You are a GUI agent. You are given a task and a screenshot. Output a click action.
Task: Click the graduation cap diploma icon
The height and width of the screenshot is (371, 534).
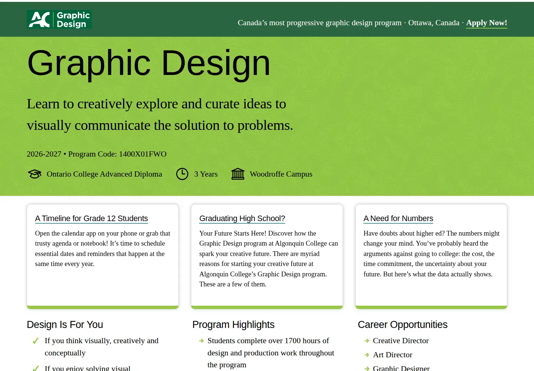[x=34, y=174]
